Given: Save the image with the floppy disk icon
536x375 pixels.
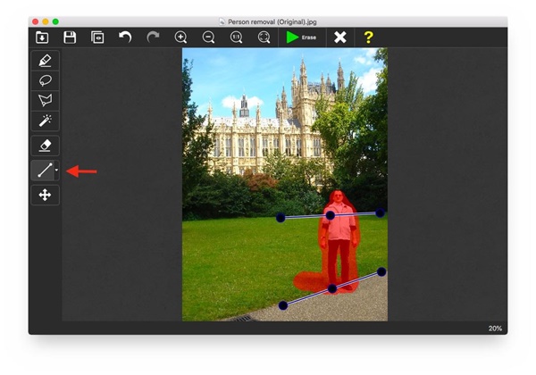Looking at the screenshot, I should (x=70, y=37).
